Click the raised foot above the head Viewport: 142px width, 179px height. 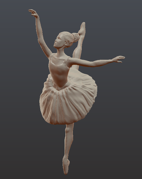[x=82, y=29]
